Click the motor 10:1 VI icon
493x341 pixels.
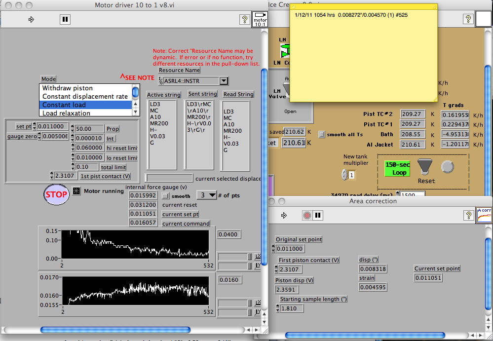click(260, 19)
